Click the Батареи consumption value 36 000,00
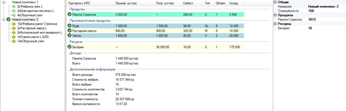The width and height of the screenshot is (346, 111). point(163,47)
